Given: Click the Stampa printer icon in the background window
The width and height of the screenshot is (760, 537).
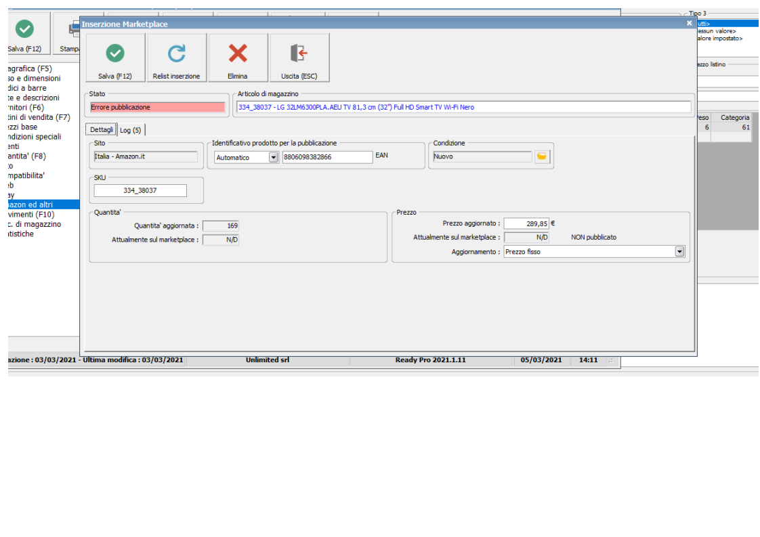Looking at the screenshot, I should tap(72, 29).
